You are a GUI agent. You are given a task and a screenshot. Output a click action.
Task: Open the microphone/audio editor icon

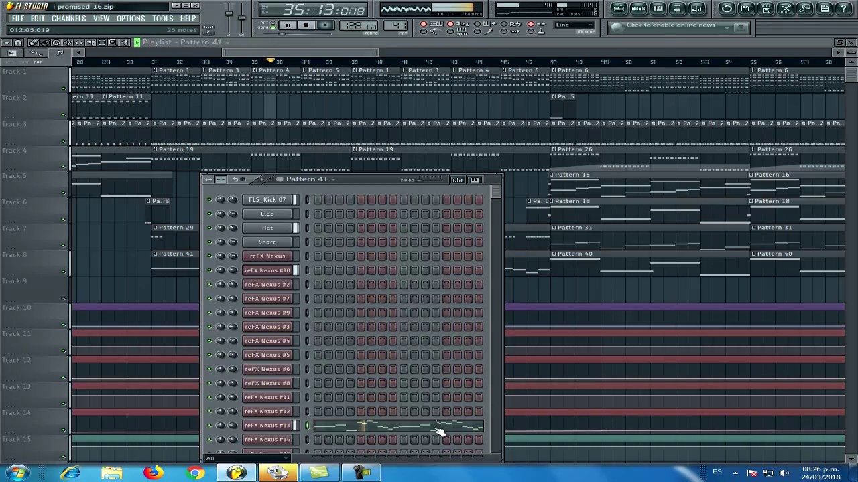coord(805,9)
